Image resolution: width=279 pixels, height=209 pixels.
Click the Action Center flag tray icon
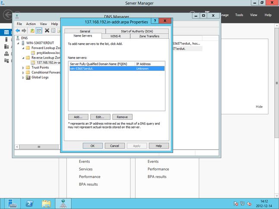(236, 204)
